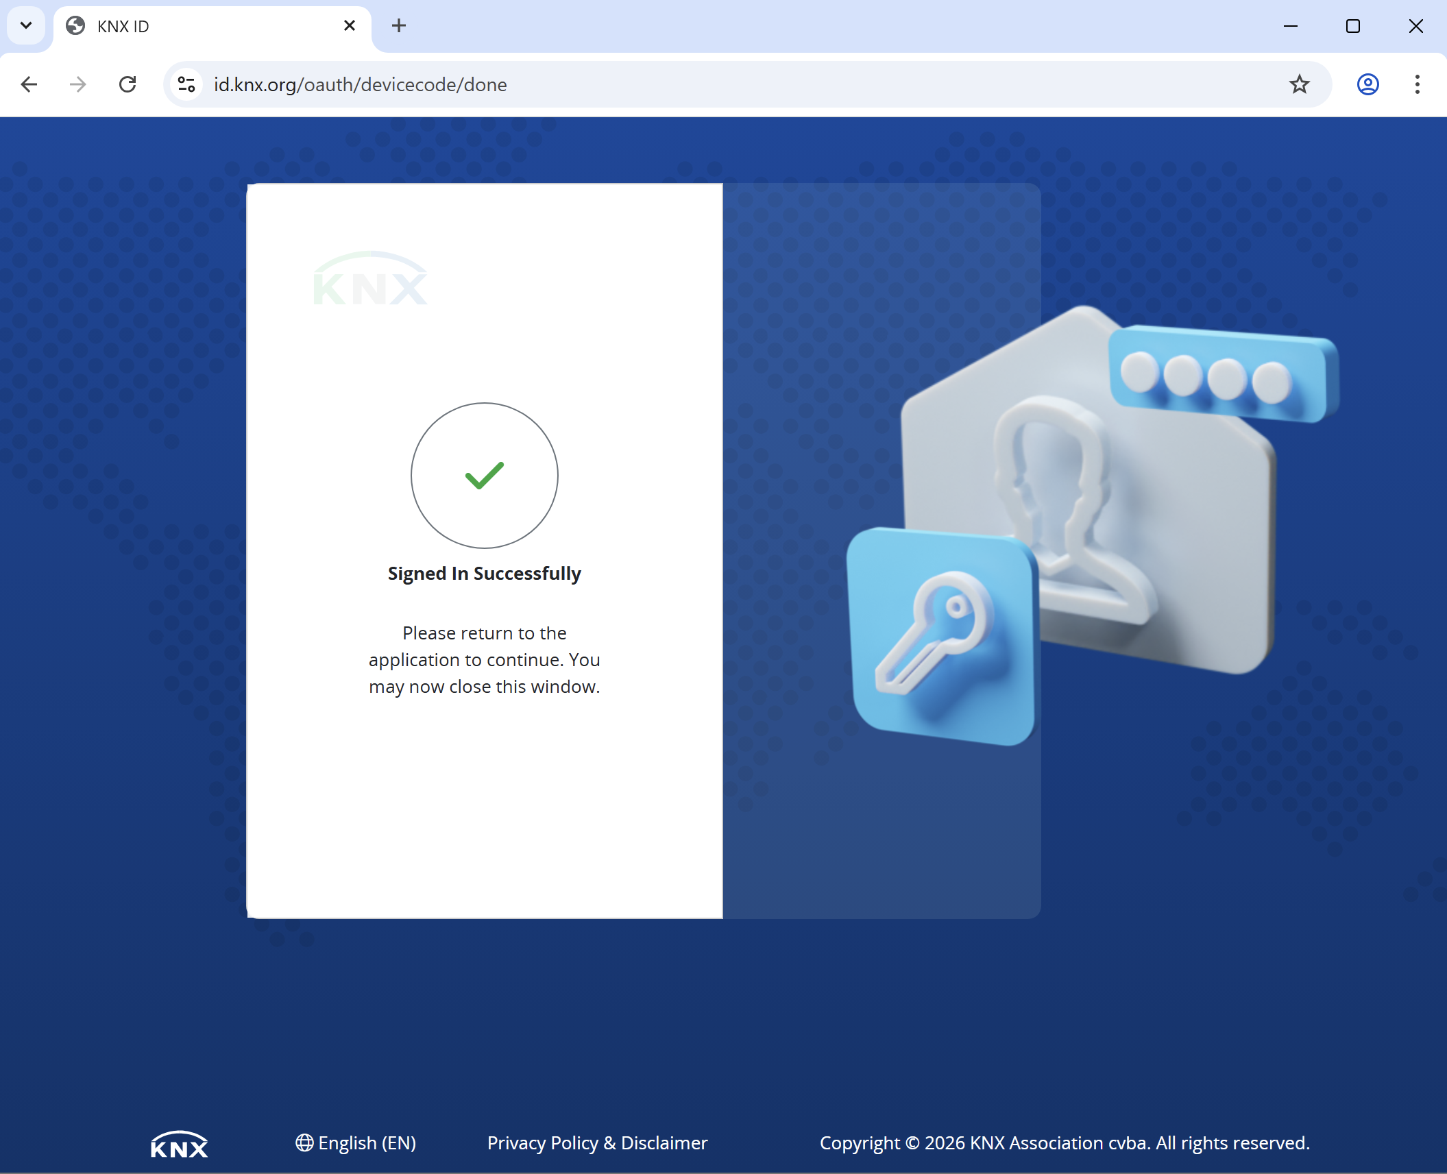The height and width of the screenshot is (1174, 1447).
Task: Click the address bar URL field
Action: 685,84
